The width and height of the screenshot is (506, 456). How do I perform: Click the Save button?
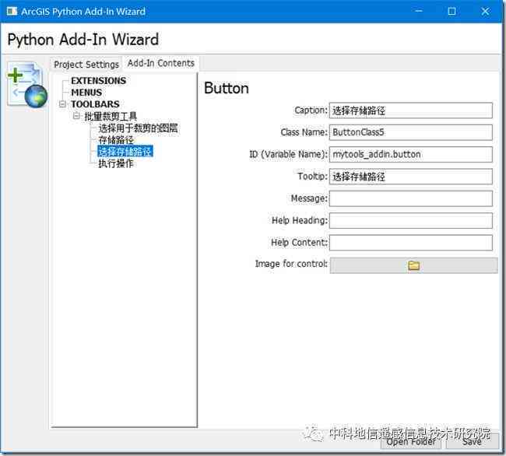[472, 441]
